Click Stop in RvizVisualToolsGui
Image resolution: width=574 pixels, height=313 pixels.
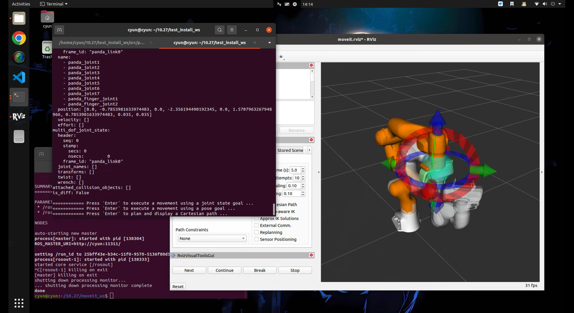coord(295,270)
